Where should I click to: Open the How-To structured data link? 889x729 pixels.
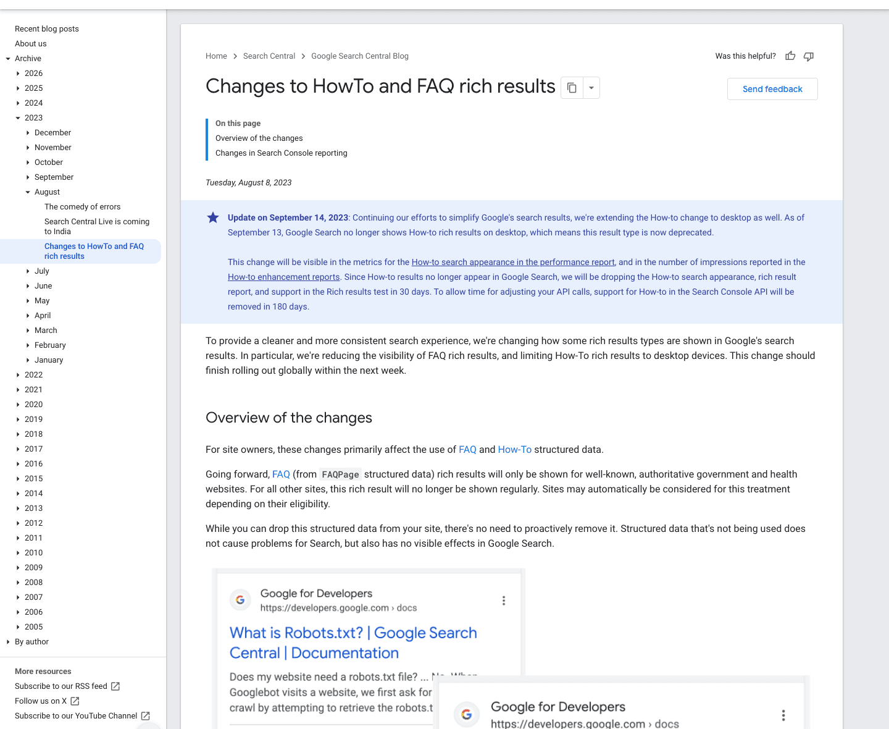click(x=515, y=450)
